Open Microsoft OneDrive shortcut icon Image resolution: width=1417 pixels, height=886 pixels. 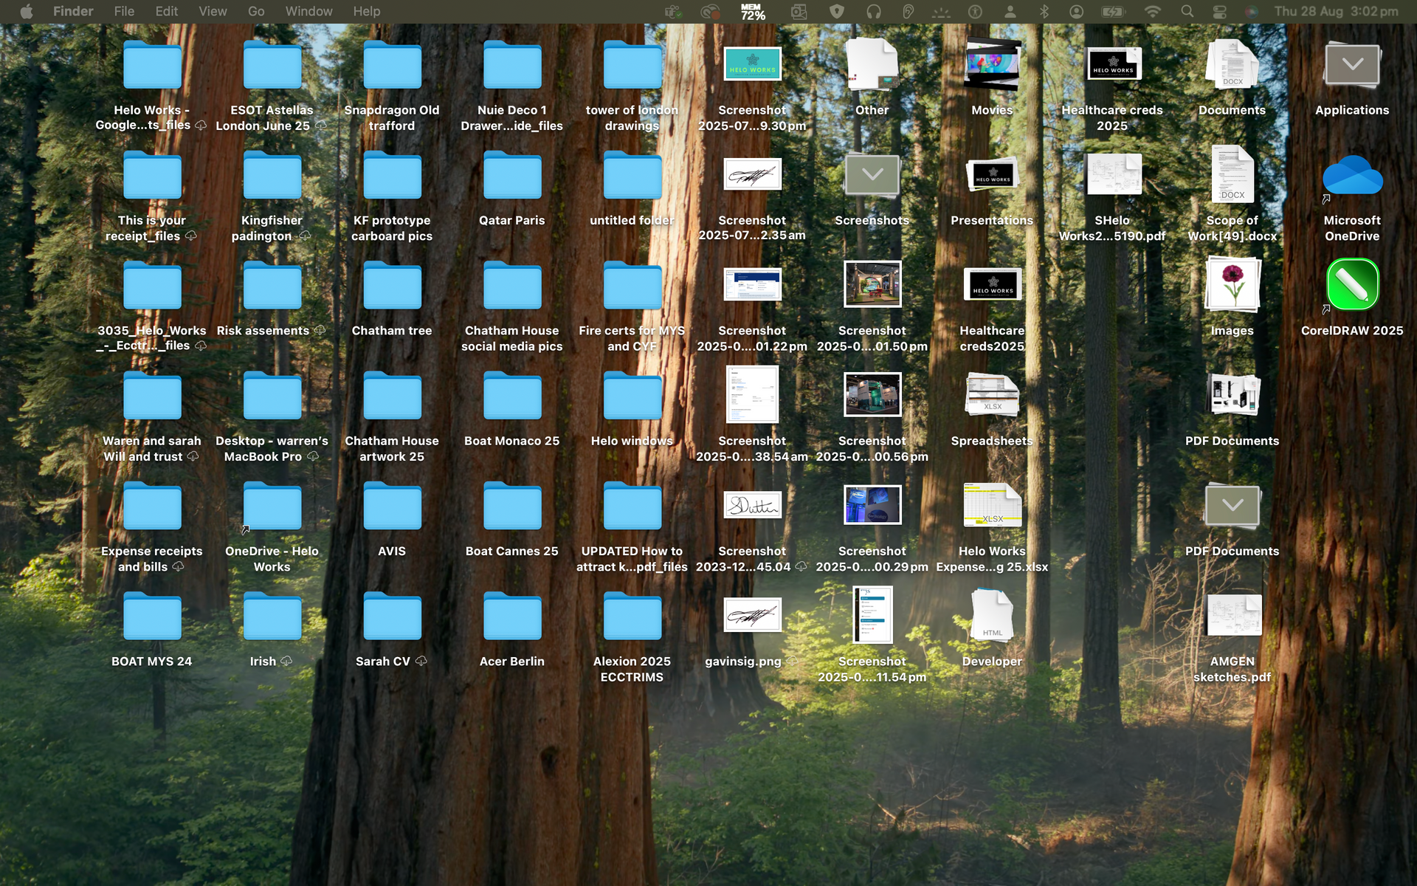(x=1352, y=176)
